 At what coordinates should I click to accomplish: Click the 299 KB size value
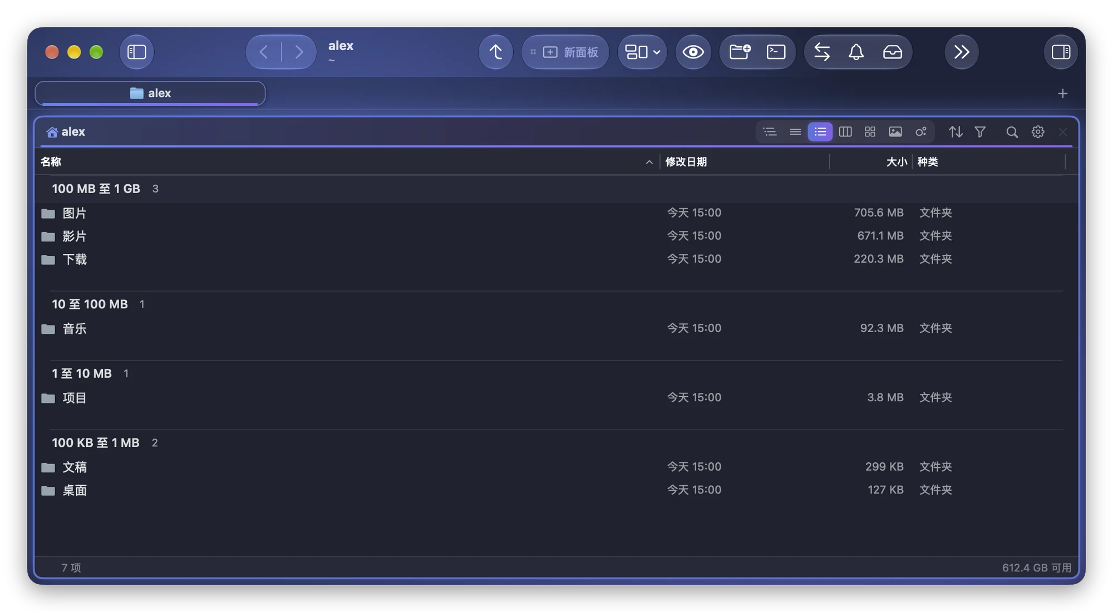coord(884,467)
